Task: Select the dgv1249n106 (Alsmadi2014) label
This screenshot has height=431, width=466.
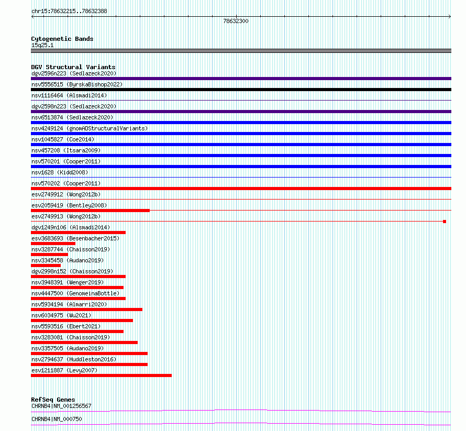Action: tap(71, 227)
